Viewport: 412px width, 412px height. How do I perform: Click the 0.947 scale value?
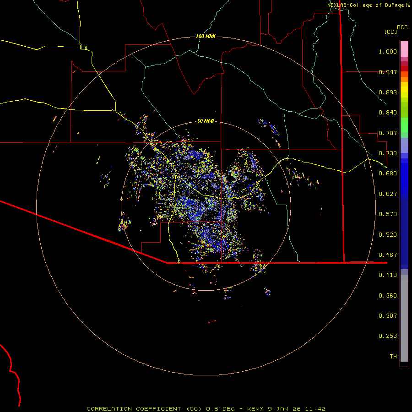[388, 72]
